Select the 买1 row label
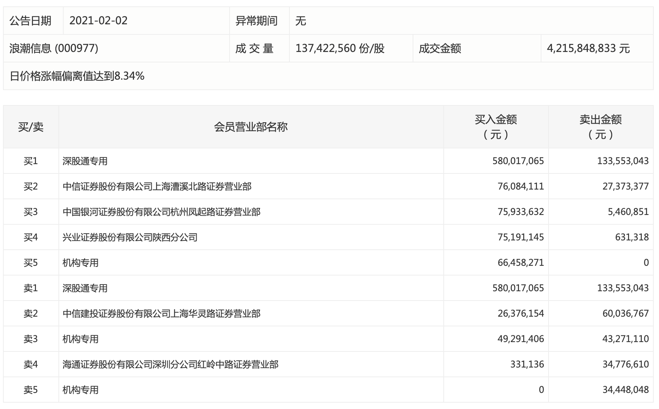659x409 pixels. [31, 161]
